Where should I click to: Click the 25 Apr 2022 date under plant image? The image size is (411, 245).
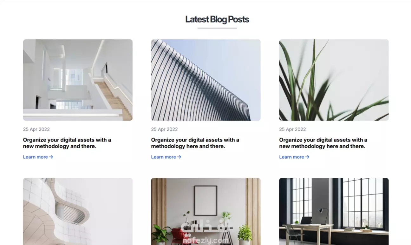coord(292,129)
